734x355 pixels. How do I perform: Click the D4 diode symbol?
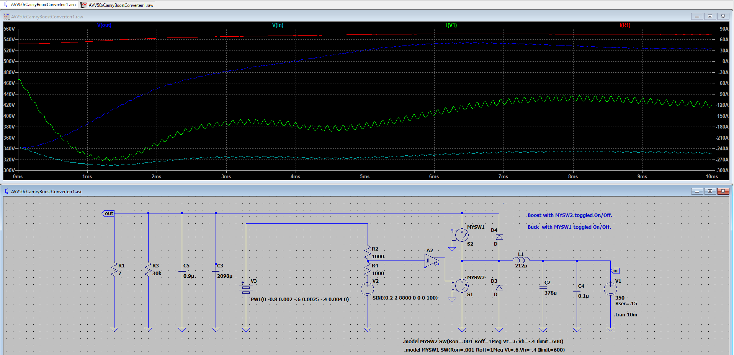(x=499, y=237)
